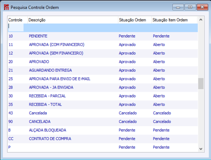Focus the Controle filter input cell
The height and width of the screenshot is (160, 211).
pyautogui.click(x=16, y=27)
